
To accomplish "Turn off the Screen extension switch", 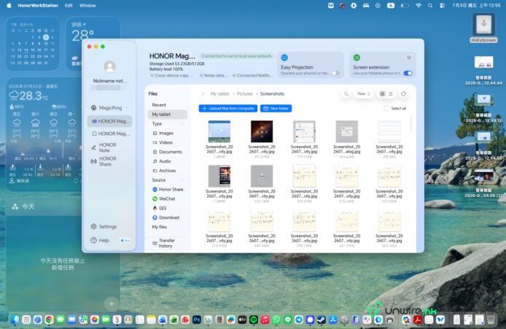I will click(x=408, y=73).
